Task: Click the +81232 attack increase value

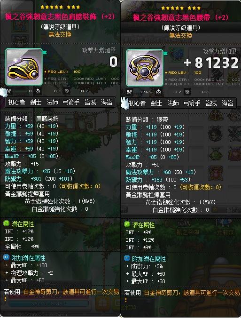Action: [211, 63]
